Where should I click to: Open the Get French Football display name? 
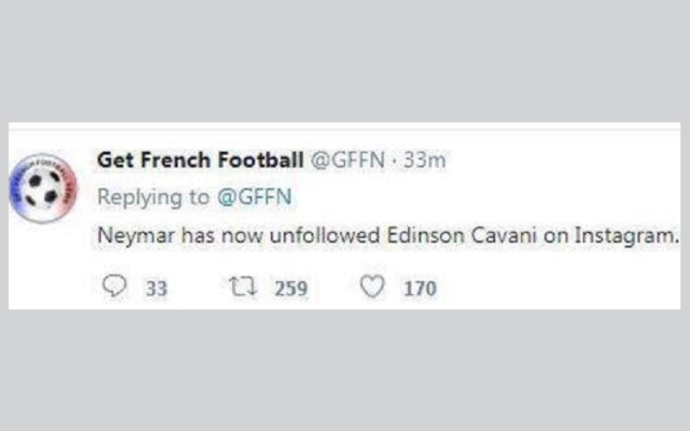pyautogui.click(x=199, y=159)
